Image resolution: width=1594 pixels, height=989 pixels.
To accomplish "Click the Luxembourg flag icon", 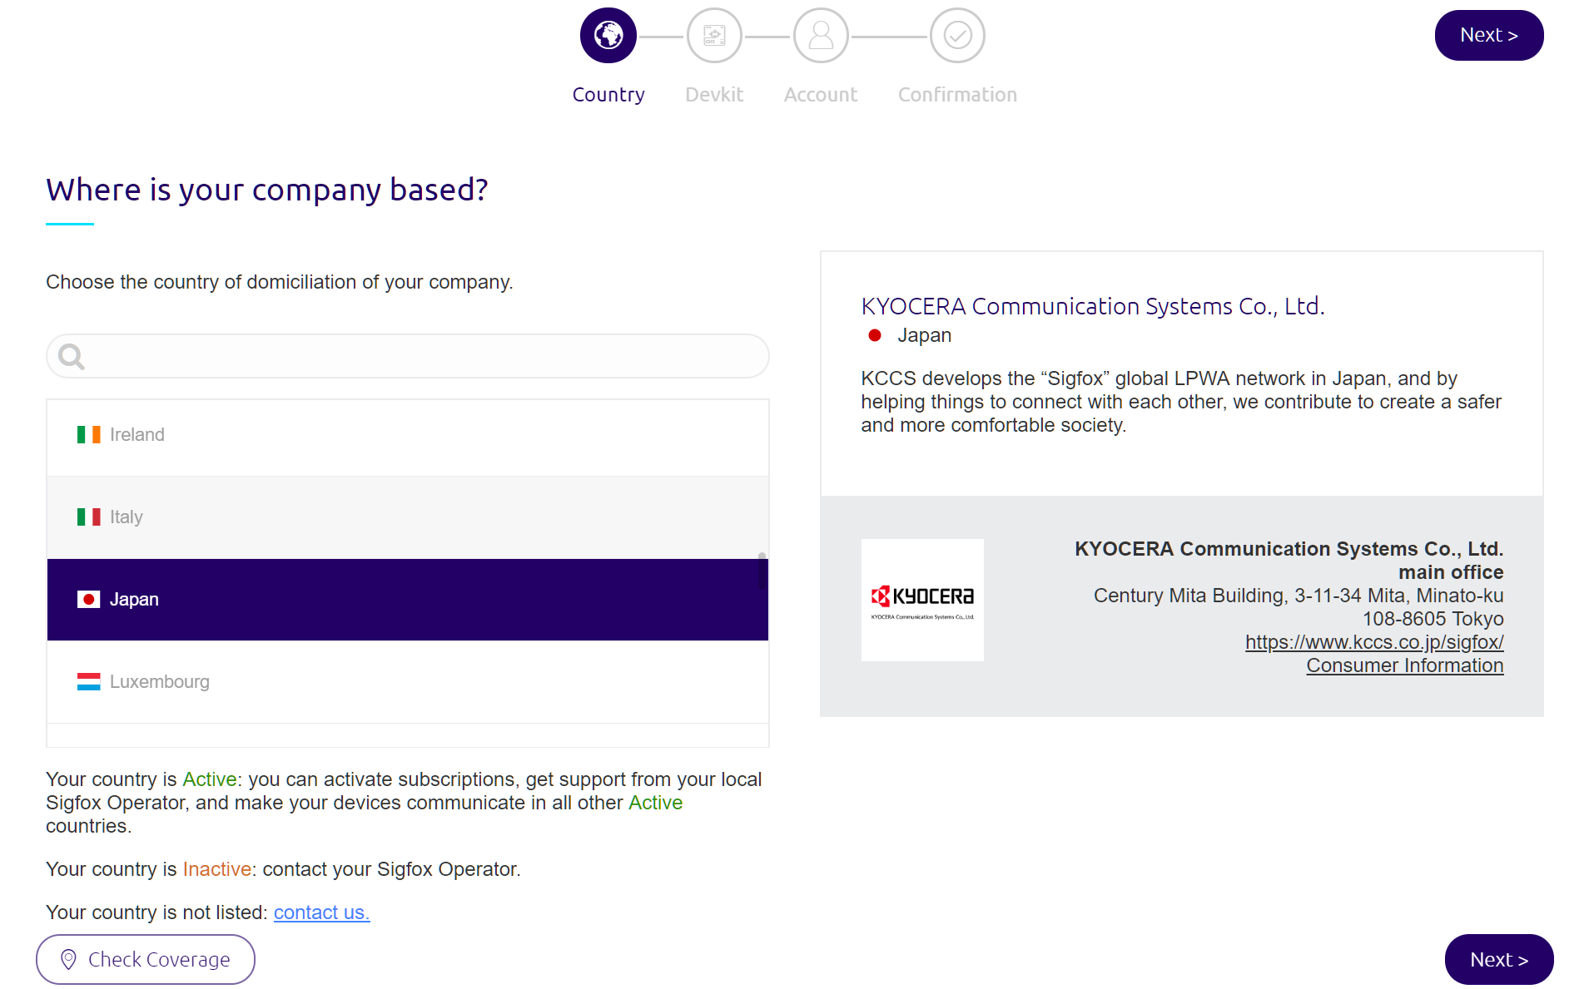I will 88,682.
